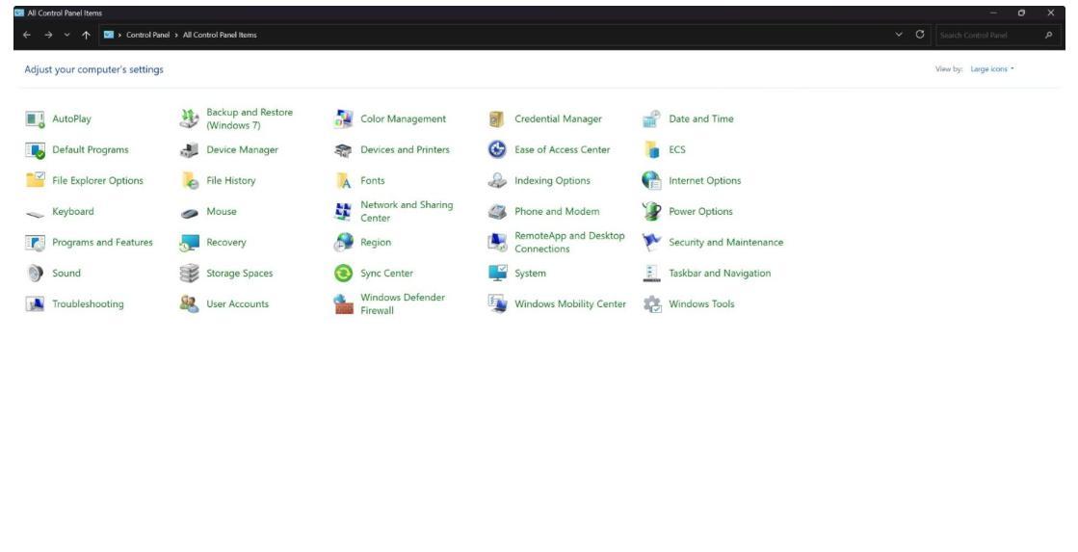Open the Windows Mobility Center link

click(570, 303)
